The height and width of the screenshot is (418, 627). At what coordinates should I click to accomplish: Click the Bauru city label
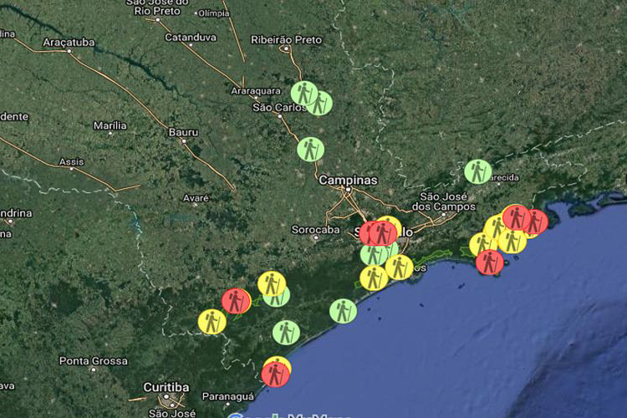pyautogui.click(x=183, y=132)
